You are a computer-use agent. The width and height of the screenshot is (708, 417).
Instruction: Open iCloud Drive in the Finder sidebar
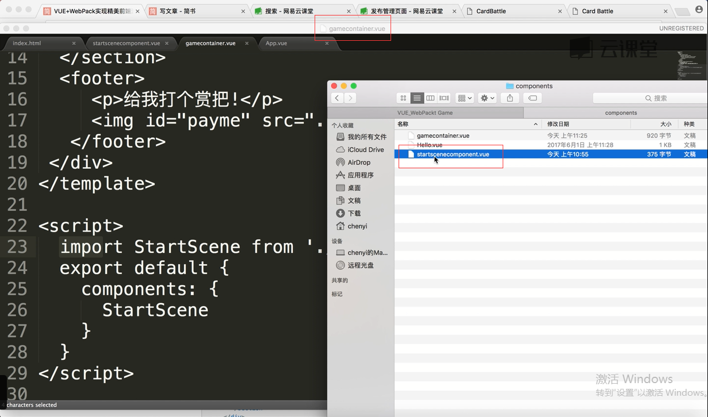359,149
